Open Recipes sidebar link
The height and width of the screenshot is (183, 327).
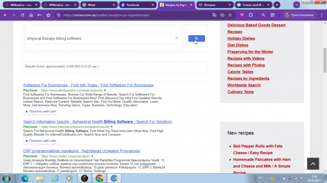(x=235, y=31)
